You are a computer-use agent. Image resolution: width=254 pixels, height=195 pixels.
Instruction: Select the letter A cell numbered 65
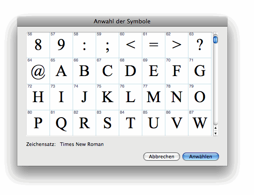tap(61, 71)
